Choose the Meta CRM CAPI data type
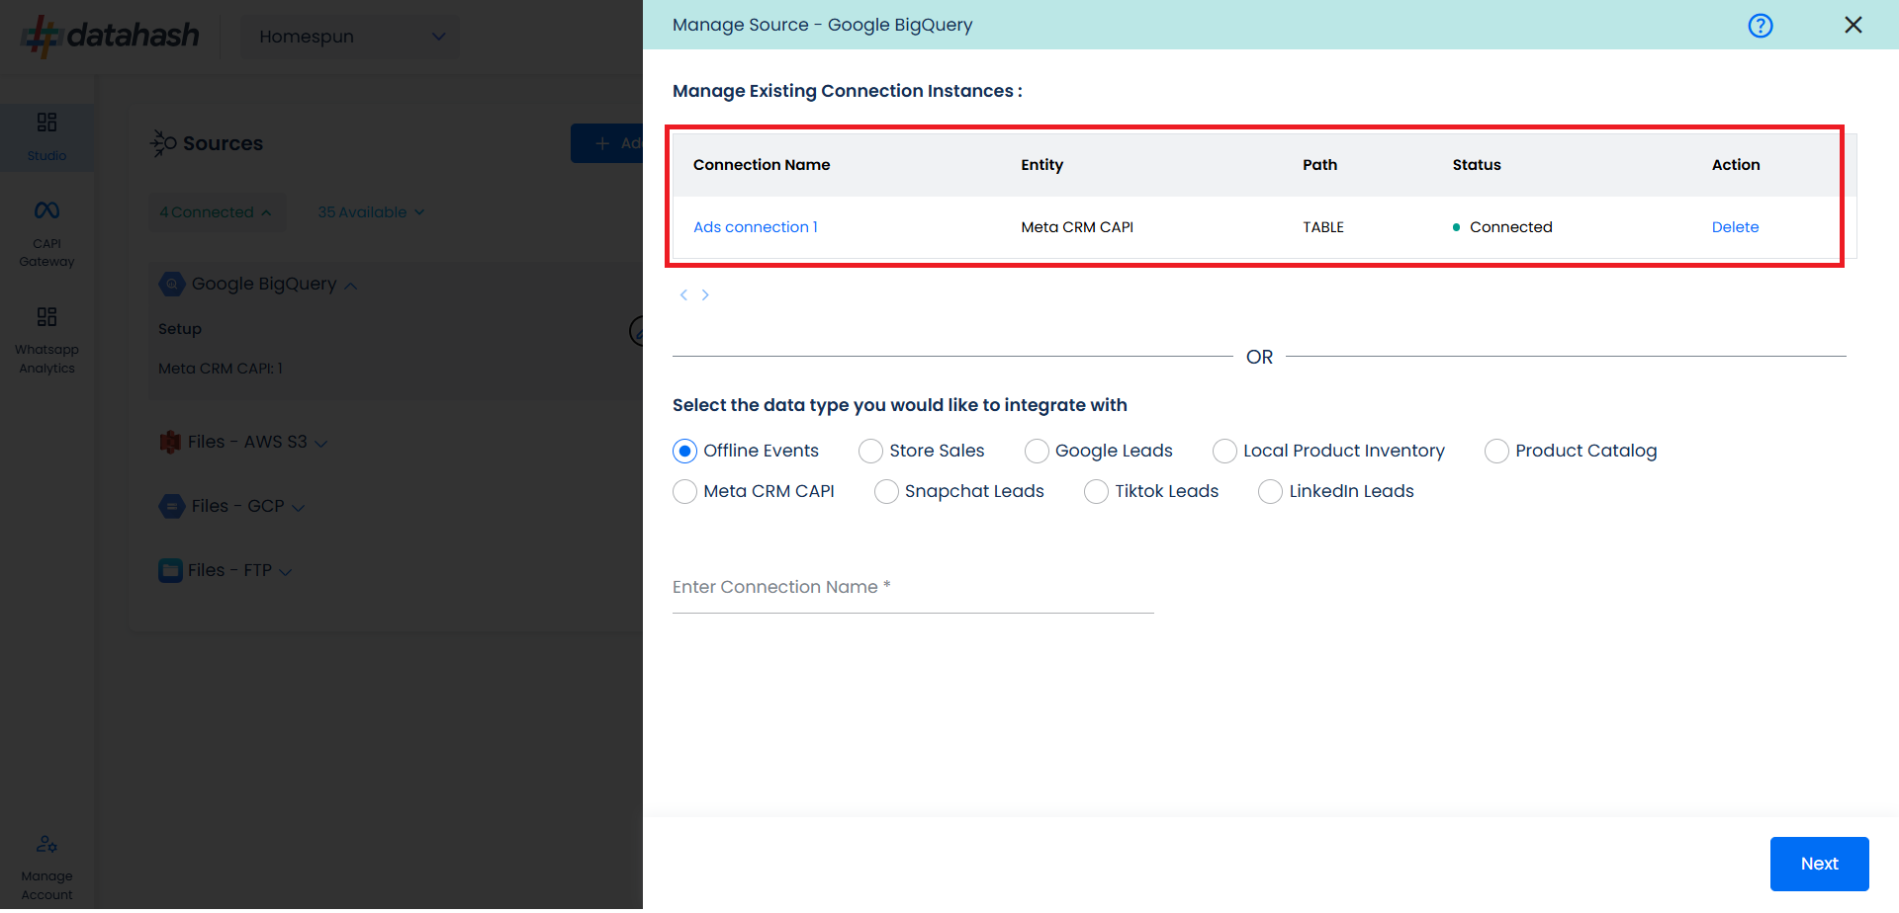Image resolution: width=1899 pixels, height=913 pixels. pos(684,492)
